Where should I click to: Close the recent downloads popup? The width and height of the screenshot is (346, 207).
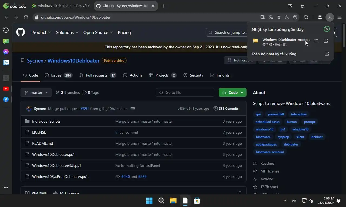click(x=327, y=29)
